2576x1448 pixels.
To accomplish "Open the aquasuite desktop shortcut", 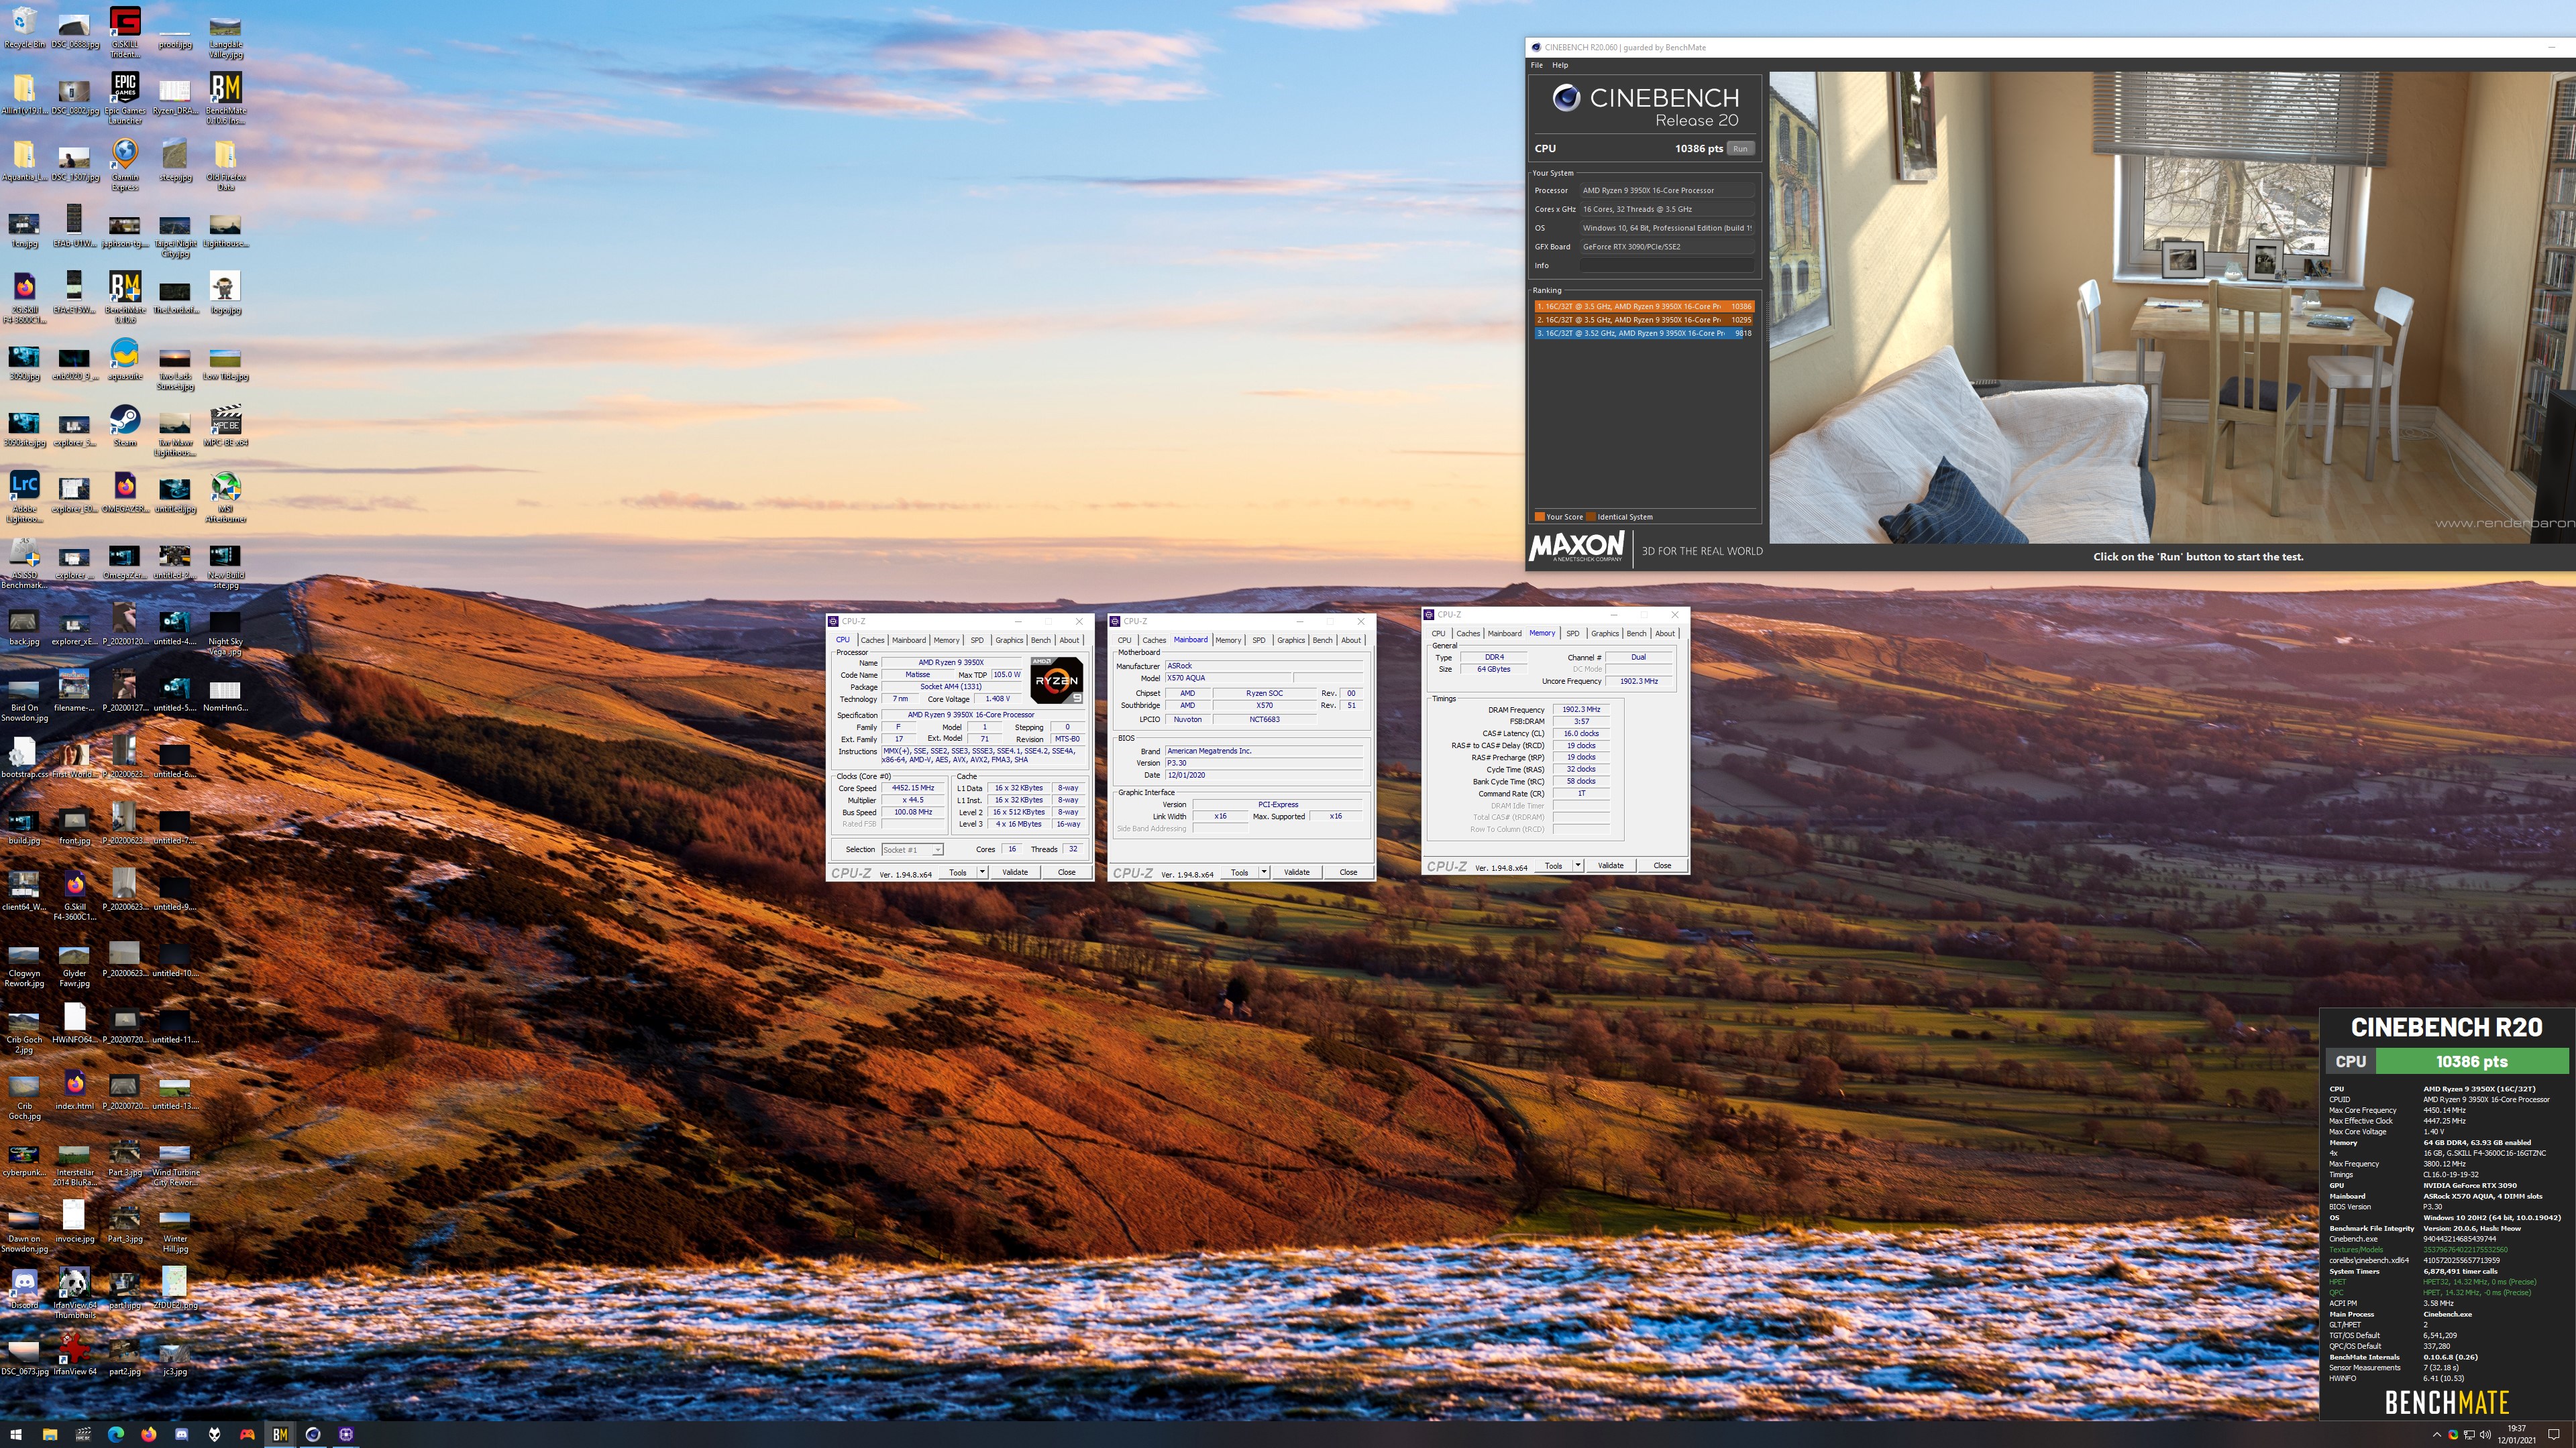I will 125,359.
